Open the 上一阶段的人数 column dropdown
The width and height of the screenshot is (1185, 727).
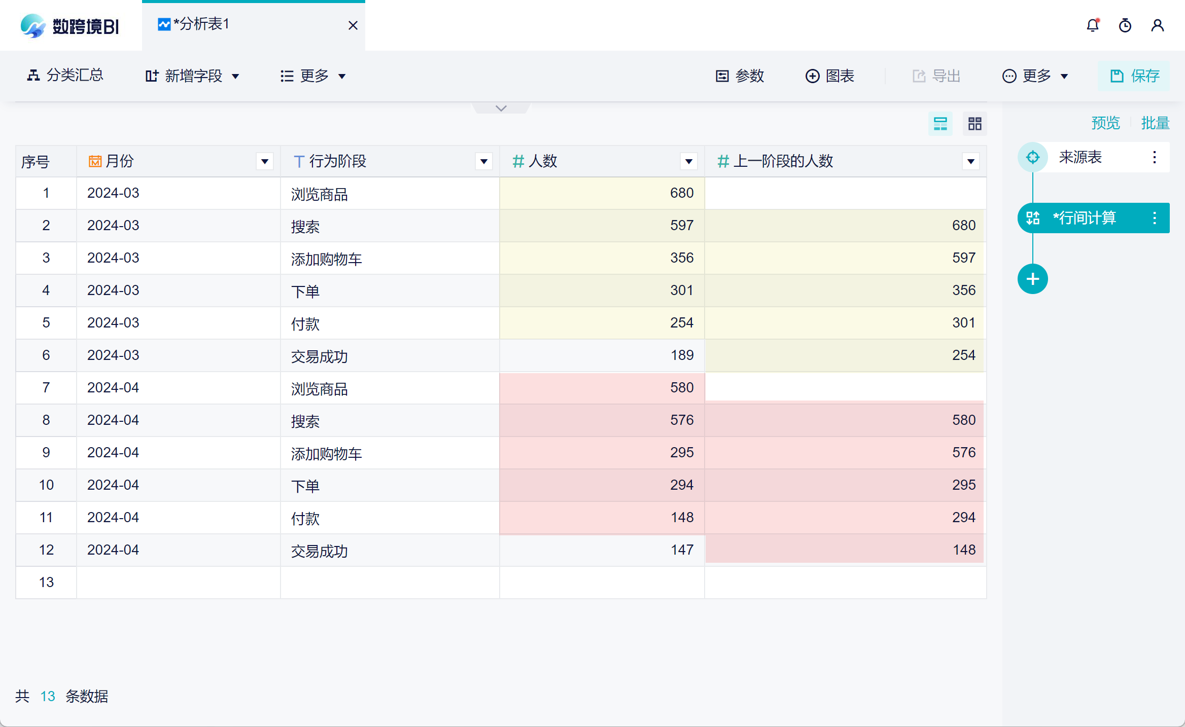point(970,162)
